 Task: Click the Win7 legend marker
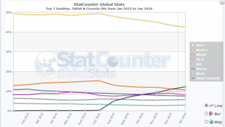coord(193,45)
